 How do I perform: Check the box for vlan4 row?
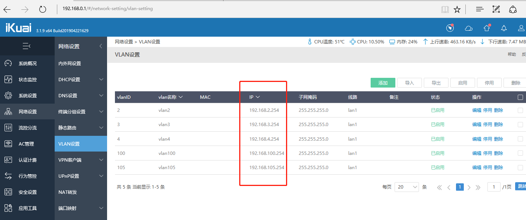520,139
